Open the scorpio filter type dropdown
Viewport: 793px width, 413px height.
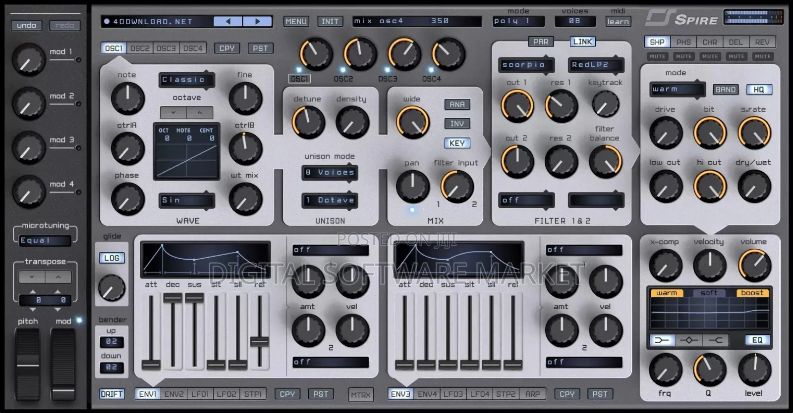pyautogui.click(x=527, y=65)
